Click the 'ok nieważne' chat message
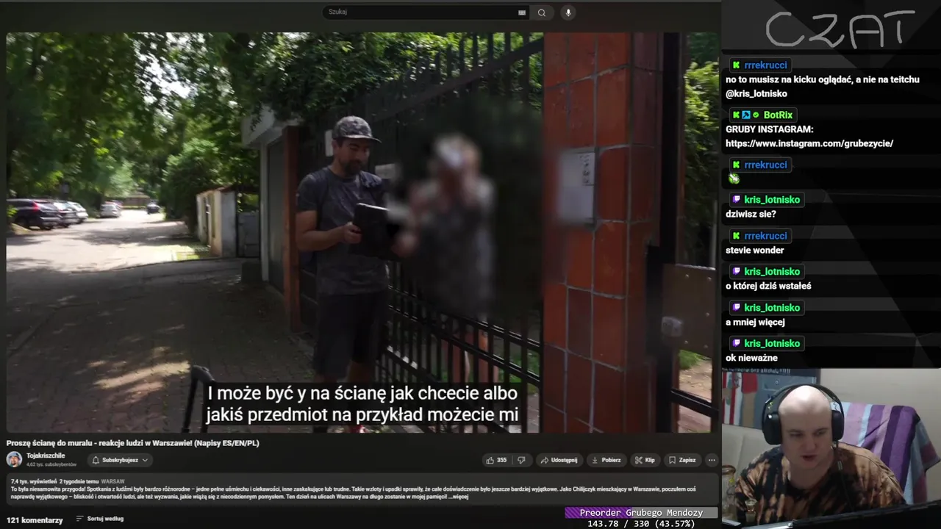The height and width of the screenshot is (529, 941). [751, 359]
